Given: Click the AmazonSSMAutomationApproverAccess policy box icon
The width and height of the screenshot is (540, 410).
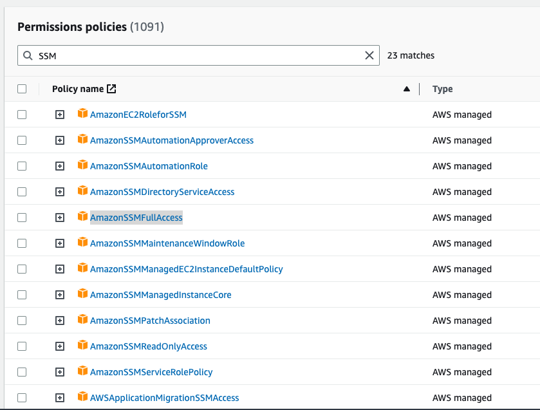Looking at the screenshot, I should (x=82, y=139).
